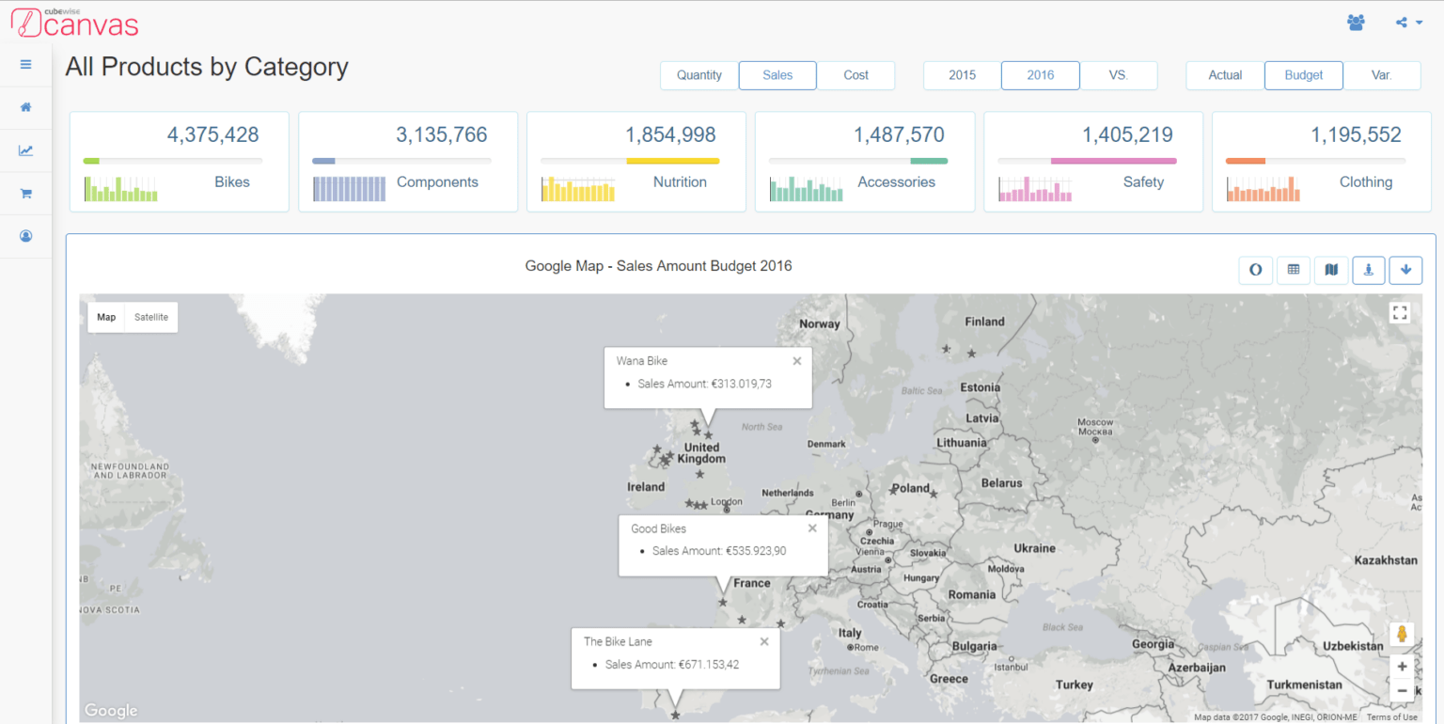Open the Nutrition category card

[x=636, y=162]
